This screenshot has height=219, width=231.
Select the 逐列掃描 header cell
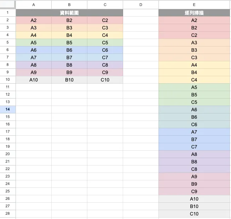tap(194, 13)
